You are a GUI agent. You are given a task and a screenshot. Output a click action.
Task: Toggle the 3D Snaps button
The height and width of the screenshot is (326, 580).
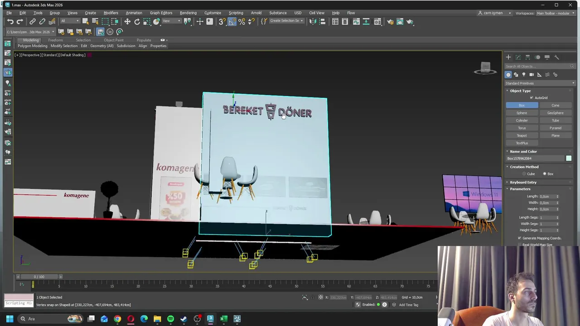[222, 22]
